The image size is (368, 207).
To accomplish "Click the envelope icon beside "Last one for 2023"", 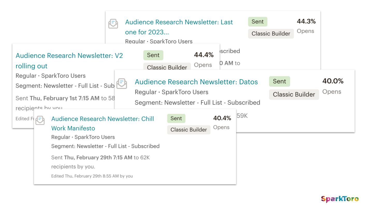I will tap(113, 24).
